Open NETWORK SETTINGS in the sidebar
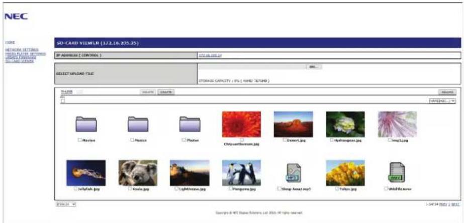This screenshot has width=464, height=223. tap(22, 50)
